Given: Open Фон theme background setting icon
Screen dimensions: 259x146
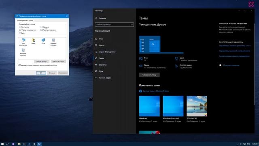Looking at the screenshot, I should 141,59.
